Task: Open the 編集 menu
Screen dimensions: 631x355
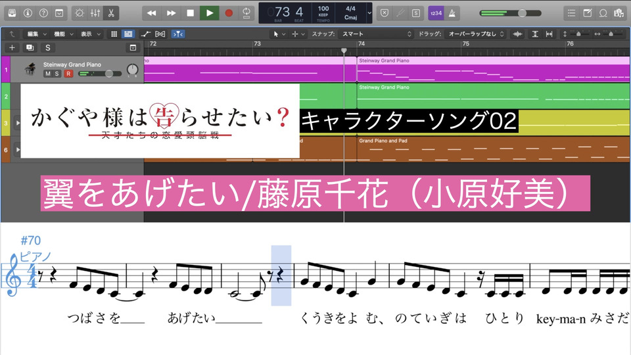Action: tap(37, 34)
